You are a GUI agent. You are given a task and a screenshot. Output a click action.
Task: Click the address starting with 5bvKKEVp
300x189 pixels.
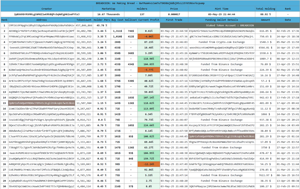pos(41,186)
